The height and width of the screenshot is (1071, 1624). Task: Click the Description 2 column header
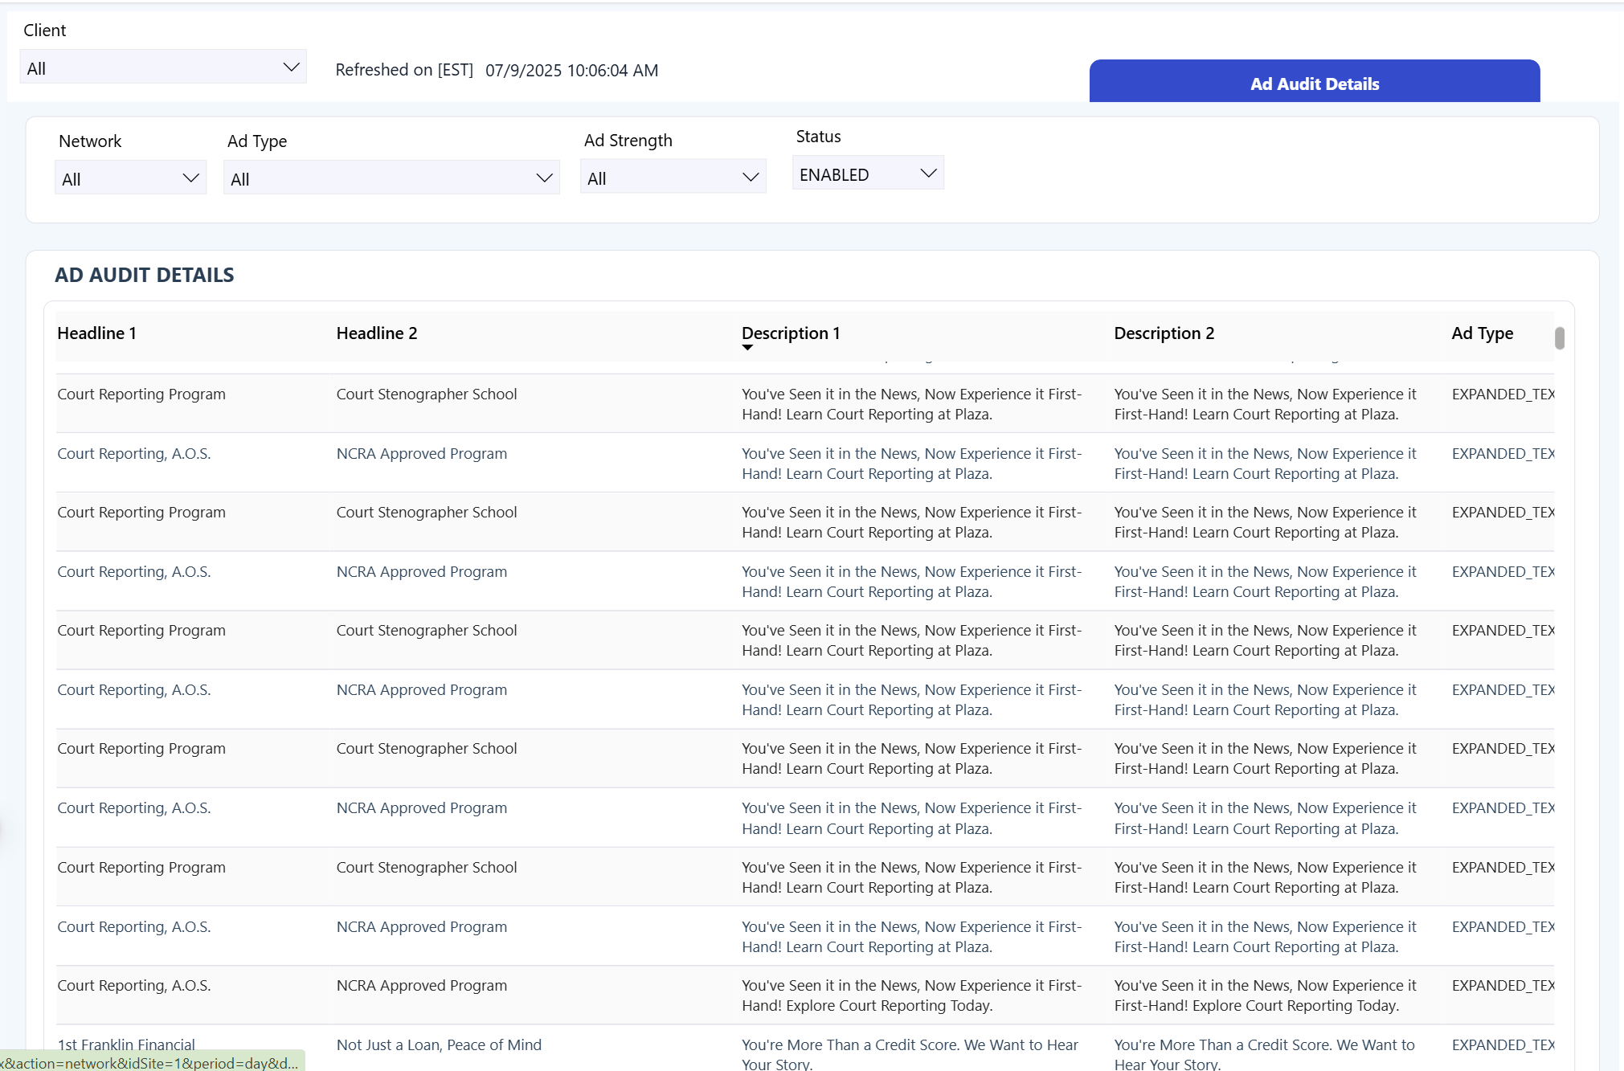(1163, 333)
